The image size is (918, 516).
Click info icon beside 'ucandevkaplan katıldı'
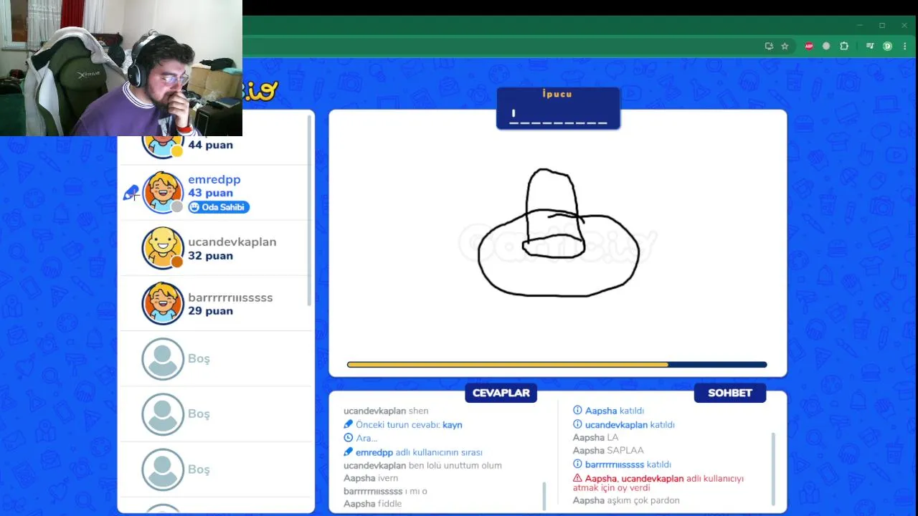point(577,424)
